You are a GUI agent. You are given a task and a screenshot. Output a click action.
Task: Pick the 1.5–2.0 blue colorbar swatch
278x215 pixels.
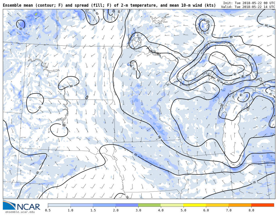tap(105, 205)
